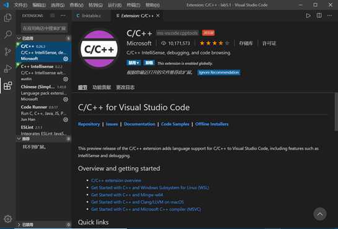Open Get Started with Microsoft C++ compiler link

(146, 209)
